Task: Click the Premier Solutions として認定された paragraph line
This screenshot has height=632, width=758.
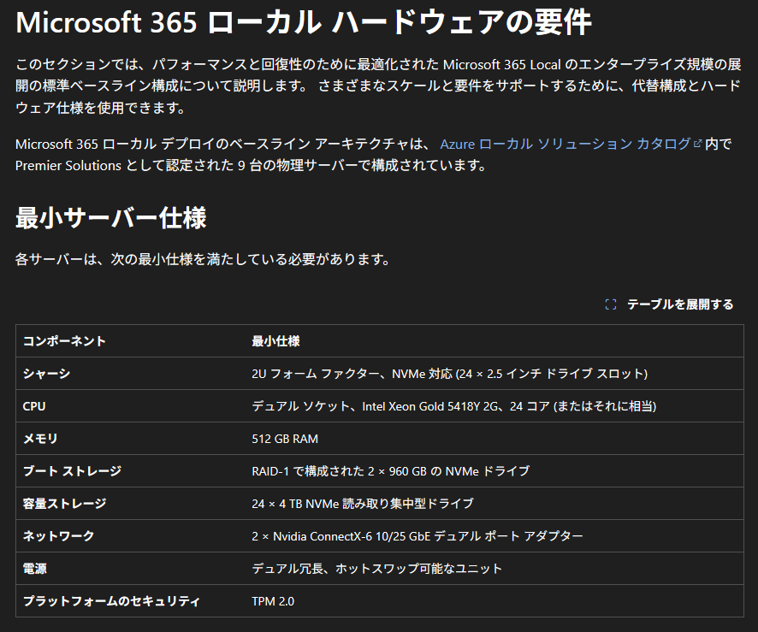Action: pyautogui.click(x=251, y=165)
